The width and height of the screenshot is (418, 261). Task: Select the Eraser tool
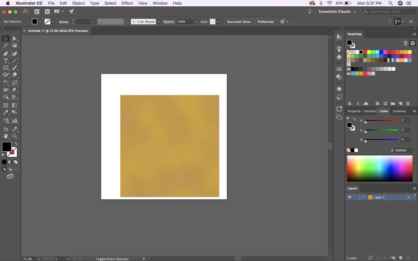coord(15,75)
